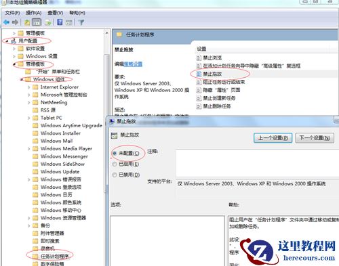Select the Windows 颜色系统 tree item

[61, 202]
